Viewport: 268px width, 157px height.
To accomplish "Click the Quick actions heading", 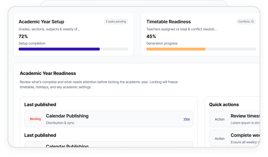I will click(x=224, y=104).
